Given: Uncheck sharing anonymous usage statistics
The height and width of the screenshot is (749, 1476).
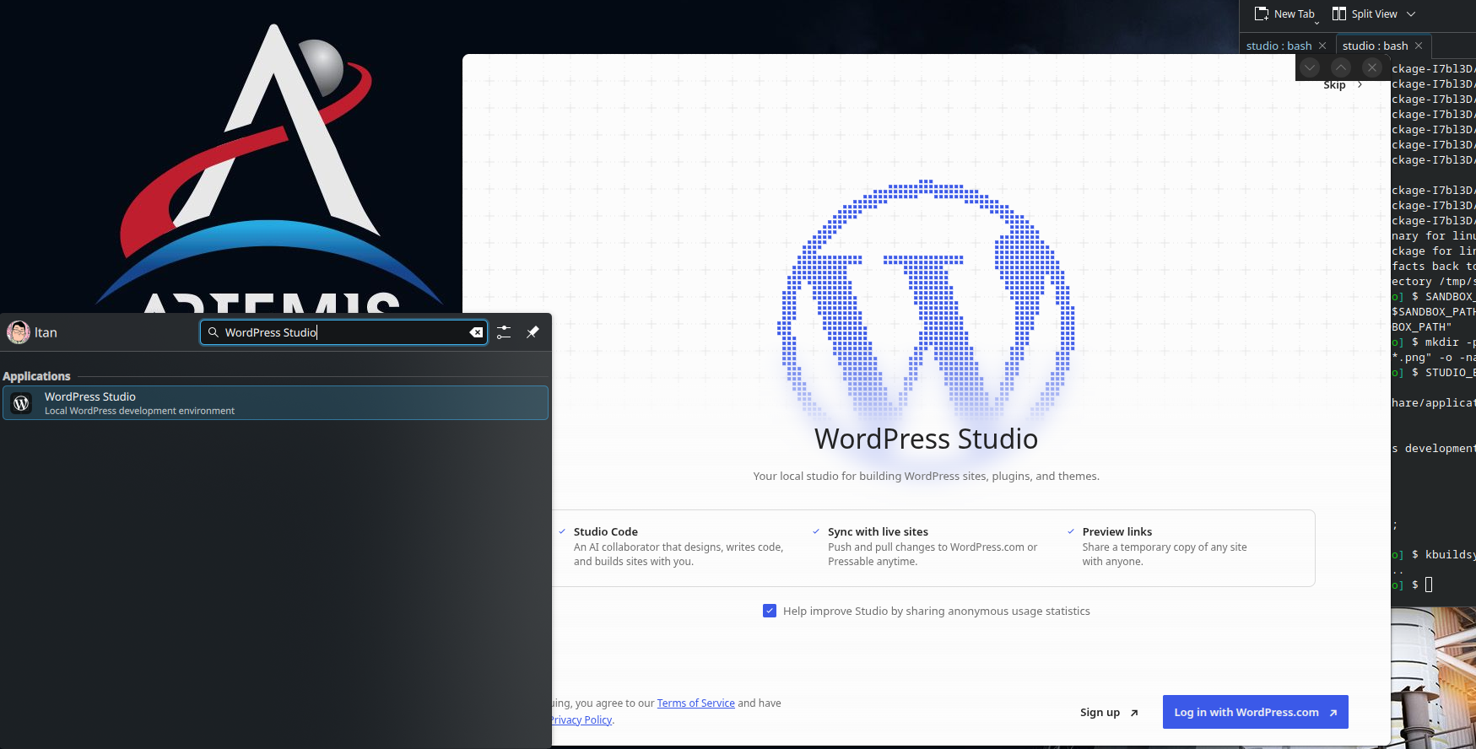Looking at the screenshot, I should click(770, 611).
